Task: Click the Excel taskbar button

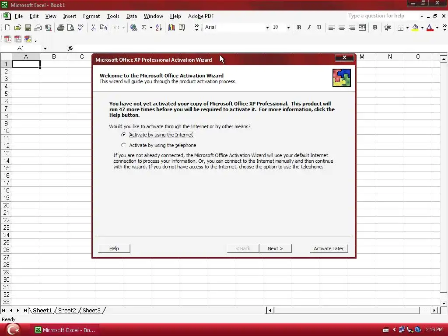Action: (x=65, y=330)
